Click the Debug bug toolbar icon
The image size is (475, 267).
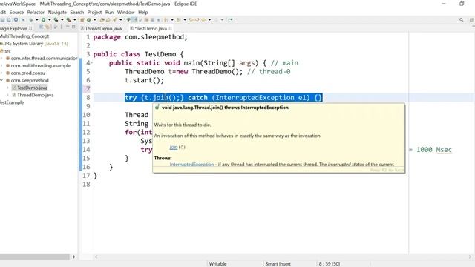(30, 20)
